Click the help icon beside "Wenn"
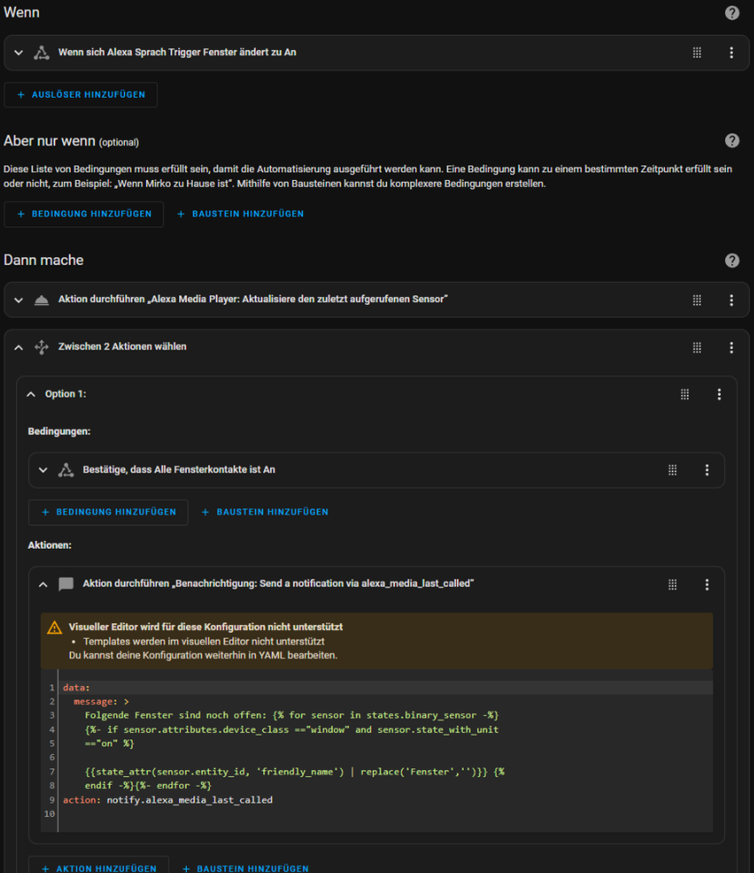The image size is (754, 873). click(x=732, y=12)
